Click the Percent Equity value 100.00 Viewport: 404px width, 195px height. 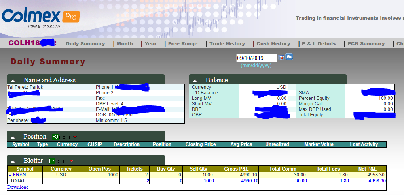point(385,98)
